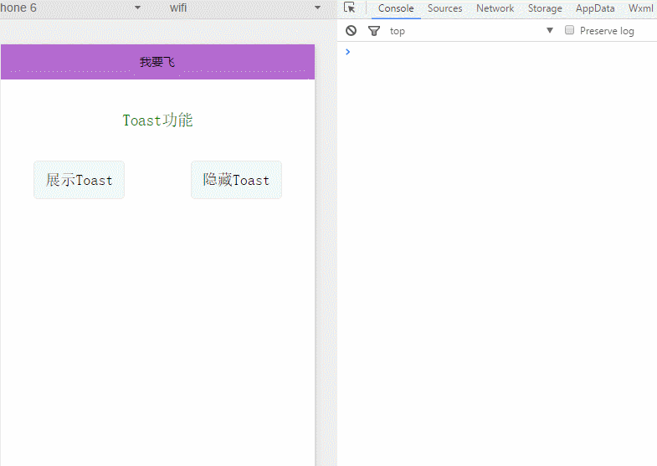Switch to the Console tab
Viewport: 657px width, 466px height.
pyautogui.click(x=396, y=8)
